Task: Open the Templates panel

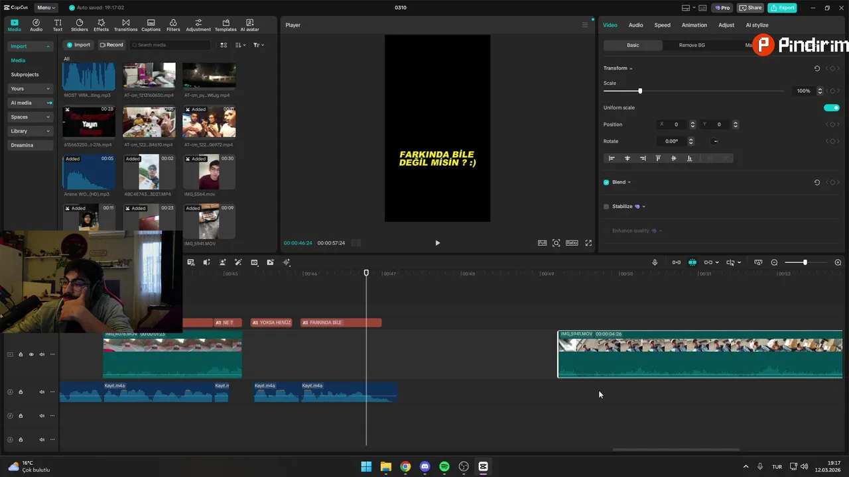Action: click(226, 25)
